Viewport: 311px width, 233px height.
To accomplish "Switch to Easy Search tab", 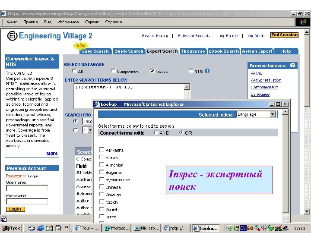I will [95, 51].
